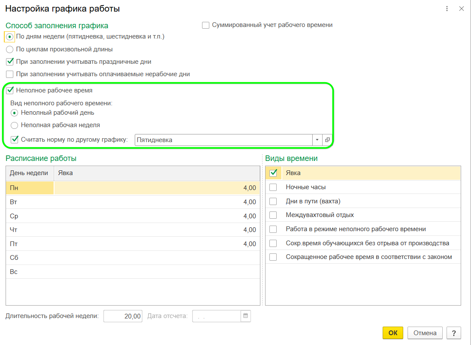Click the open-form icon beside Пятидневка
Viewport: 471px width, 345px height.
pos(327,140)
